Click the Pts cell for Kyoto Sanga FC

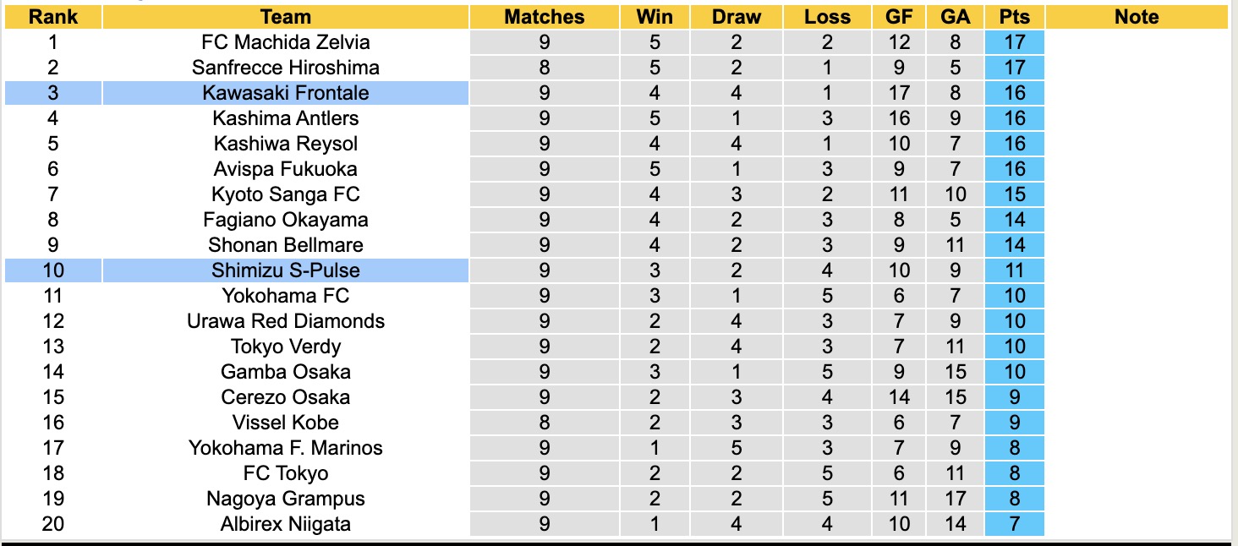(1015, 194)
